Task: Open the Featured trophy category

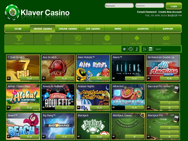Action: click(19, 40)
